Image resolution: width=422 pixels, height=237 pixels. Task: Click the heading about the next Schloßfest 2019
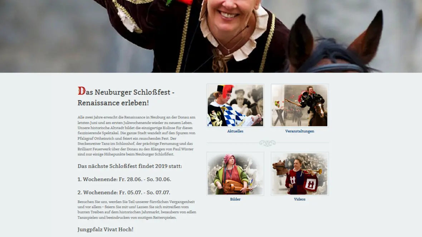click(x=130, y=166)
